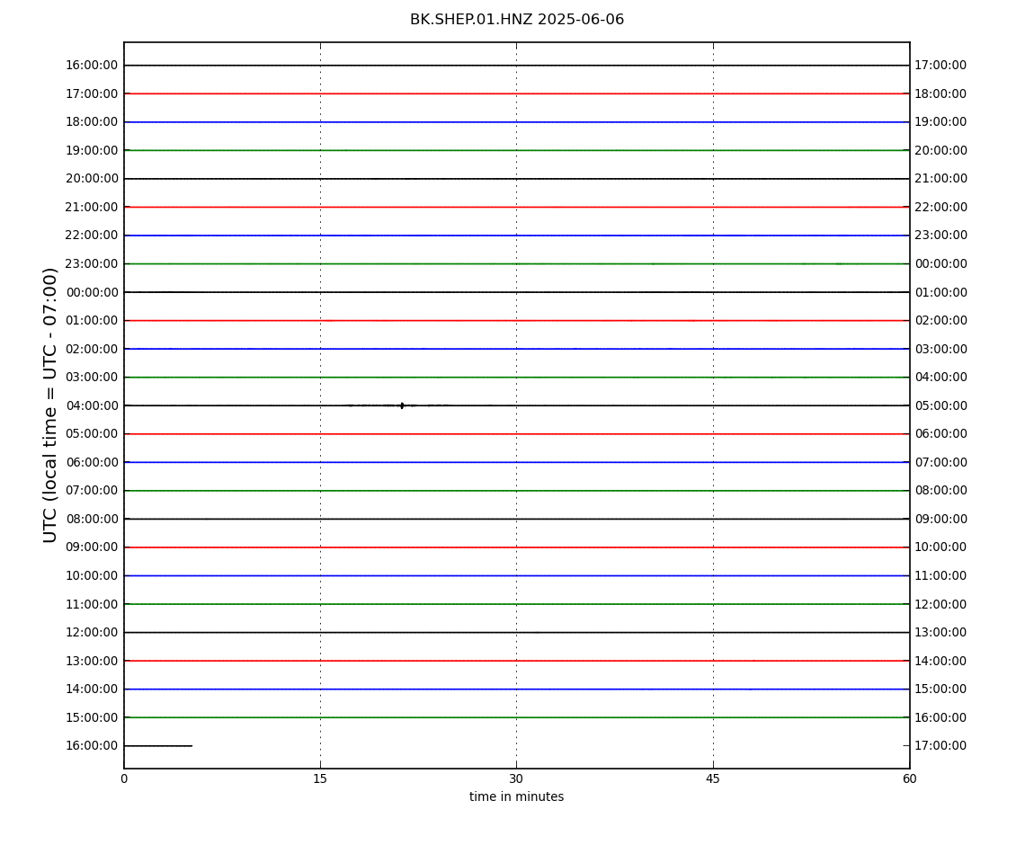The width and height of the screenshot is (1034, 854).
Task: Click the right-axis label 21:00:00
Action: (940, 179)
